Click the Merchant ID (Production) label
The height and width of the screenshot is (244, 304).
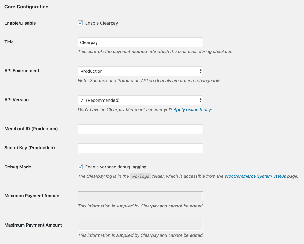[x=31, y=129]
